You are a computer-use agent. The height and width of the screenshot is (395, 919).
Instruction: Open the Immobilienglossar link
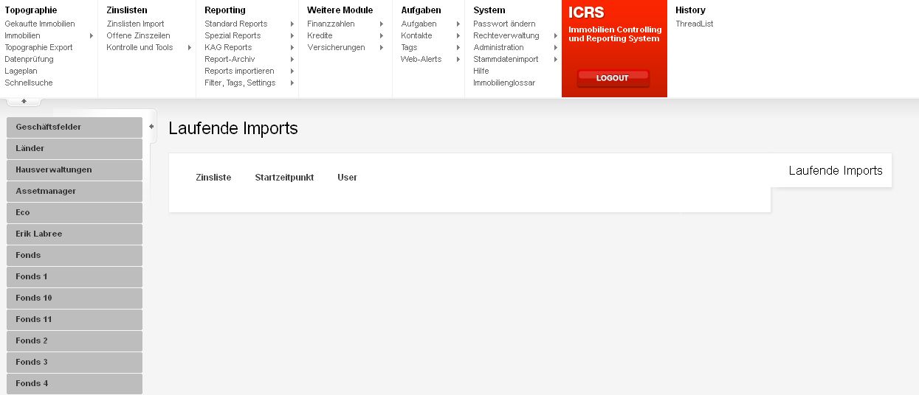tap(504, 83)
